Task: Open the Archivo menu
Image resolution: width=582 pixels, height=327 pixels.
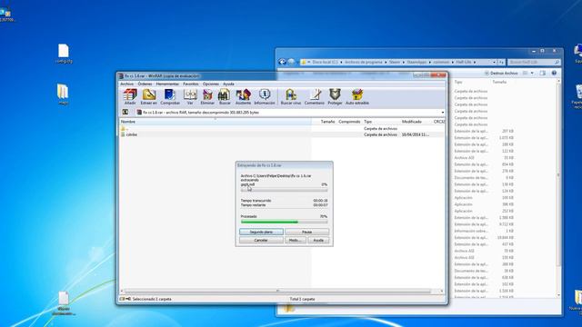Action: coord(126,84)
